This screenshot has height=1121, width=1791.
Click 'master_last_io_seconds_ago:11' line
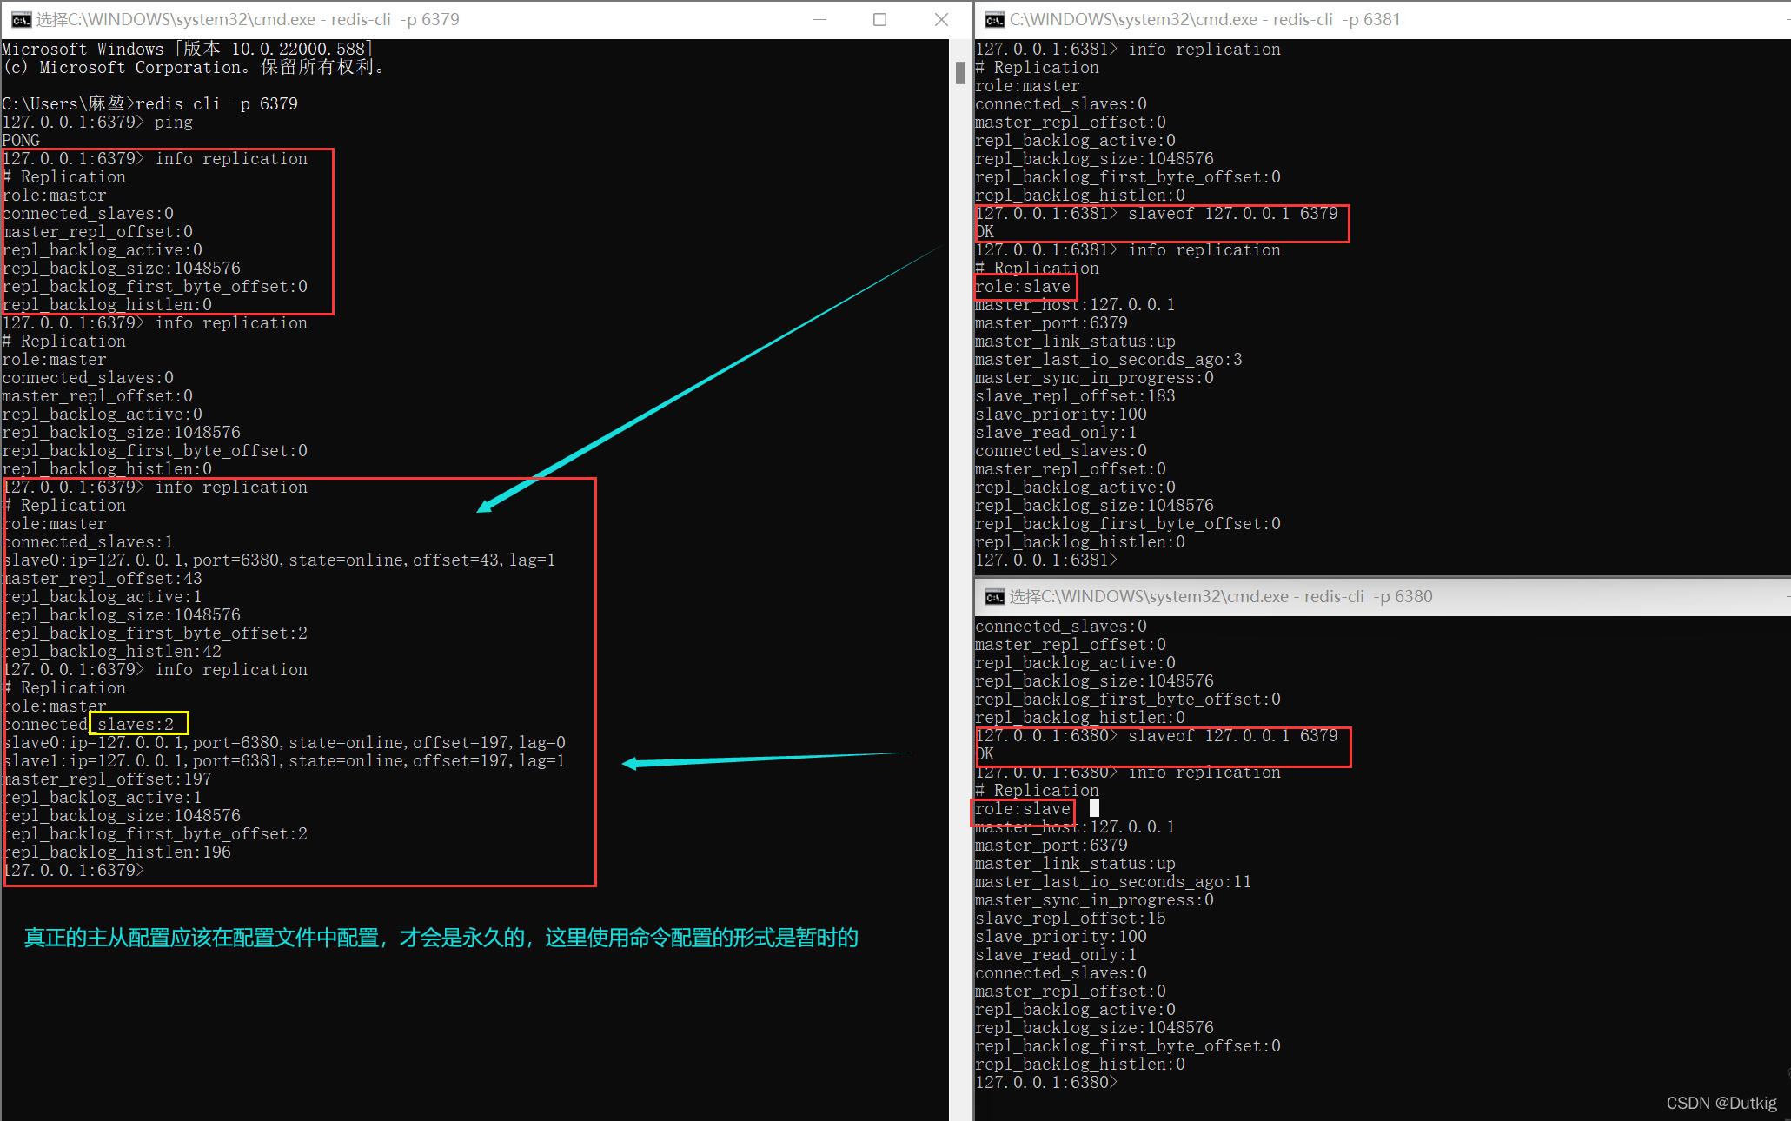[1113, 882]
